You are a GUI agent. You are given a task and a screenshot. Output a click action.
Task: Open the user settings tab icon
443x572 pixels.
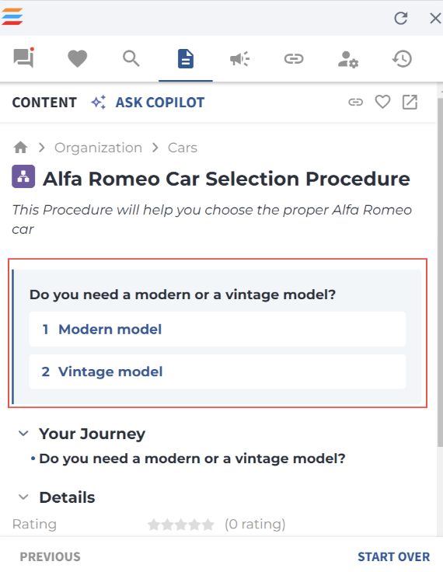click(347, 59)
